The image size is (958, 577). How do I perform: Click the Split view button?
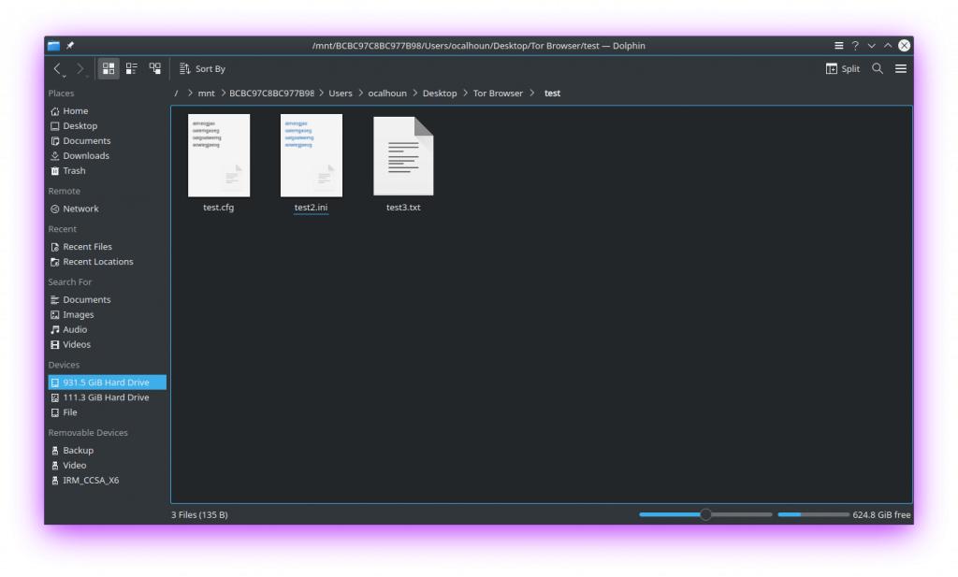pyautogui.click(x=842, y=69)
